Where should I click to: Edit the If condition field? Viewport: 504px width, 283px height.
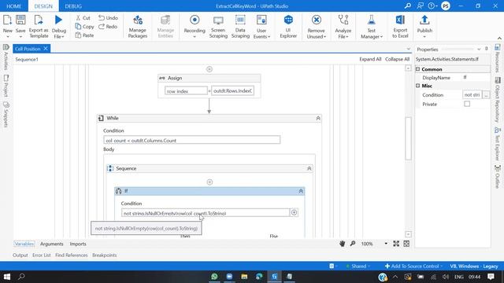click(206, 213)
